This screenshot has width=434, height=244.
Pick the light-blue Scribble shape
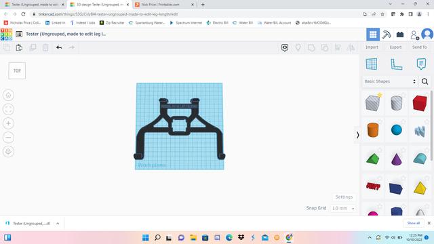[x=420, y=131]
